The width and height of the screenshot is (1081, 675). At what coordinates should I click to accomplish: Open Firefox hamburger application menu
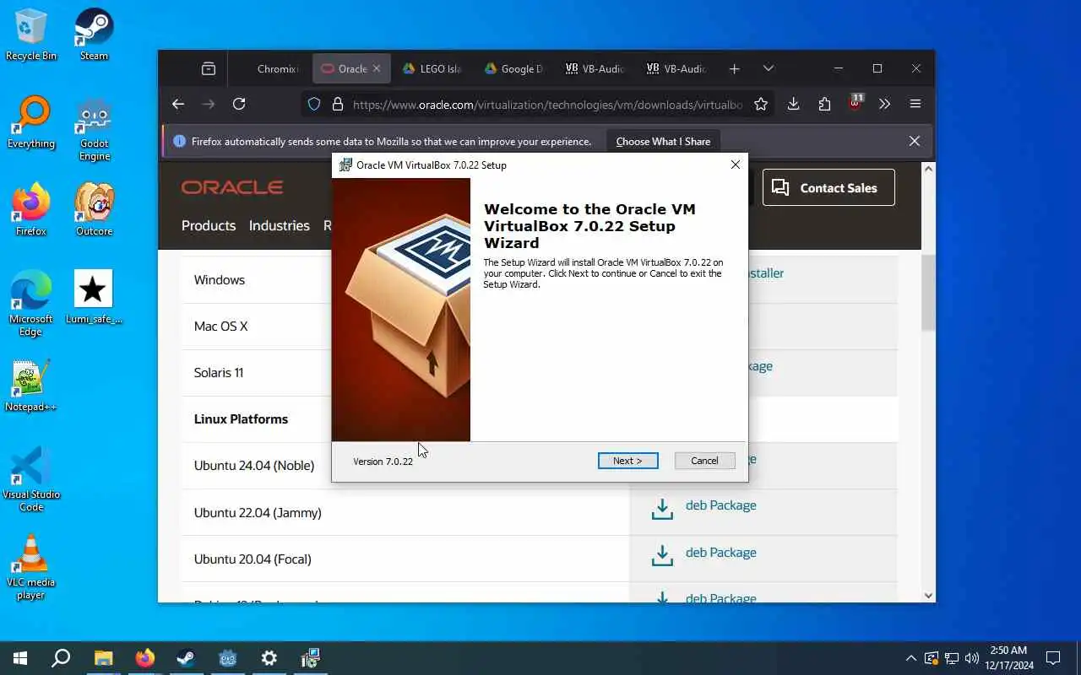point(915,104)
